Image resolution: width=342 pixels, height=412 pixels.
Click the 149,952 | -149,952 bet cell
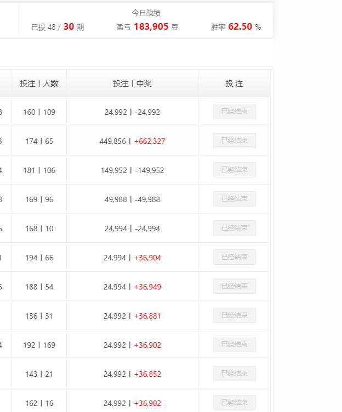132,170
